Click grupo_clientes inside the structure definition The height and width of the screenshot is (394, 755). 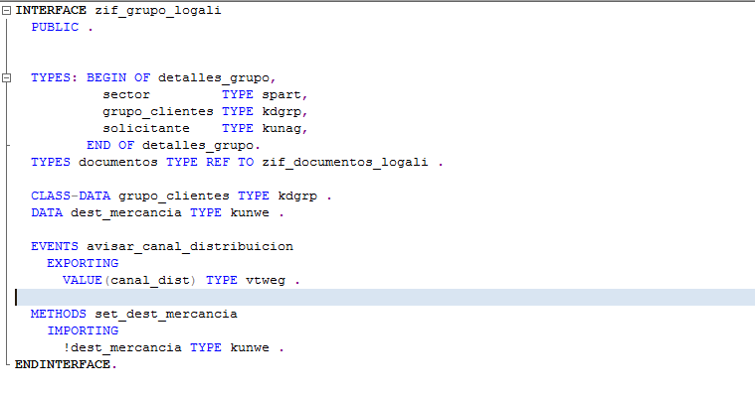[158, 111]
